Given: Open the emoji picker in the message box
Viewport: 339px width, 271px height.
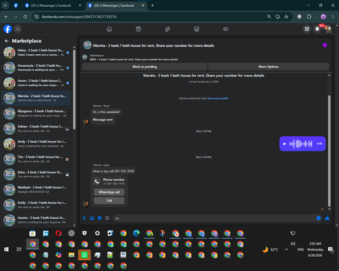Looking at the screenshot, I should [319, 218].
